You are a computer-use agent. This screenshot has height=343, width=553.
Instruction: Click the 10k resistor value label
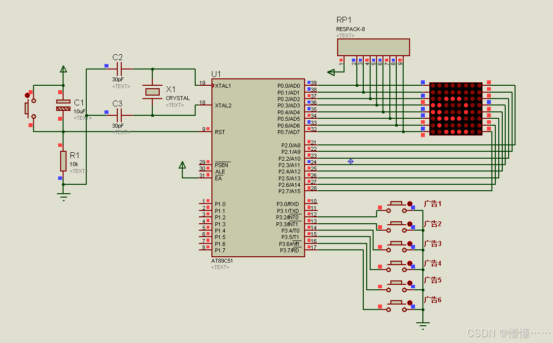pos(74,164)
